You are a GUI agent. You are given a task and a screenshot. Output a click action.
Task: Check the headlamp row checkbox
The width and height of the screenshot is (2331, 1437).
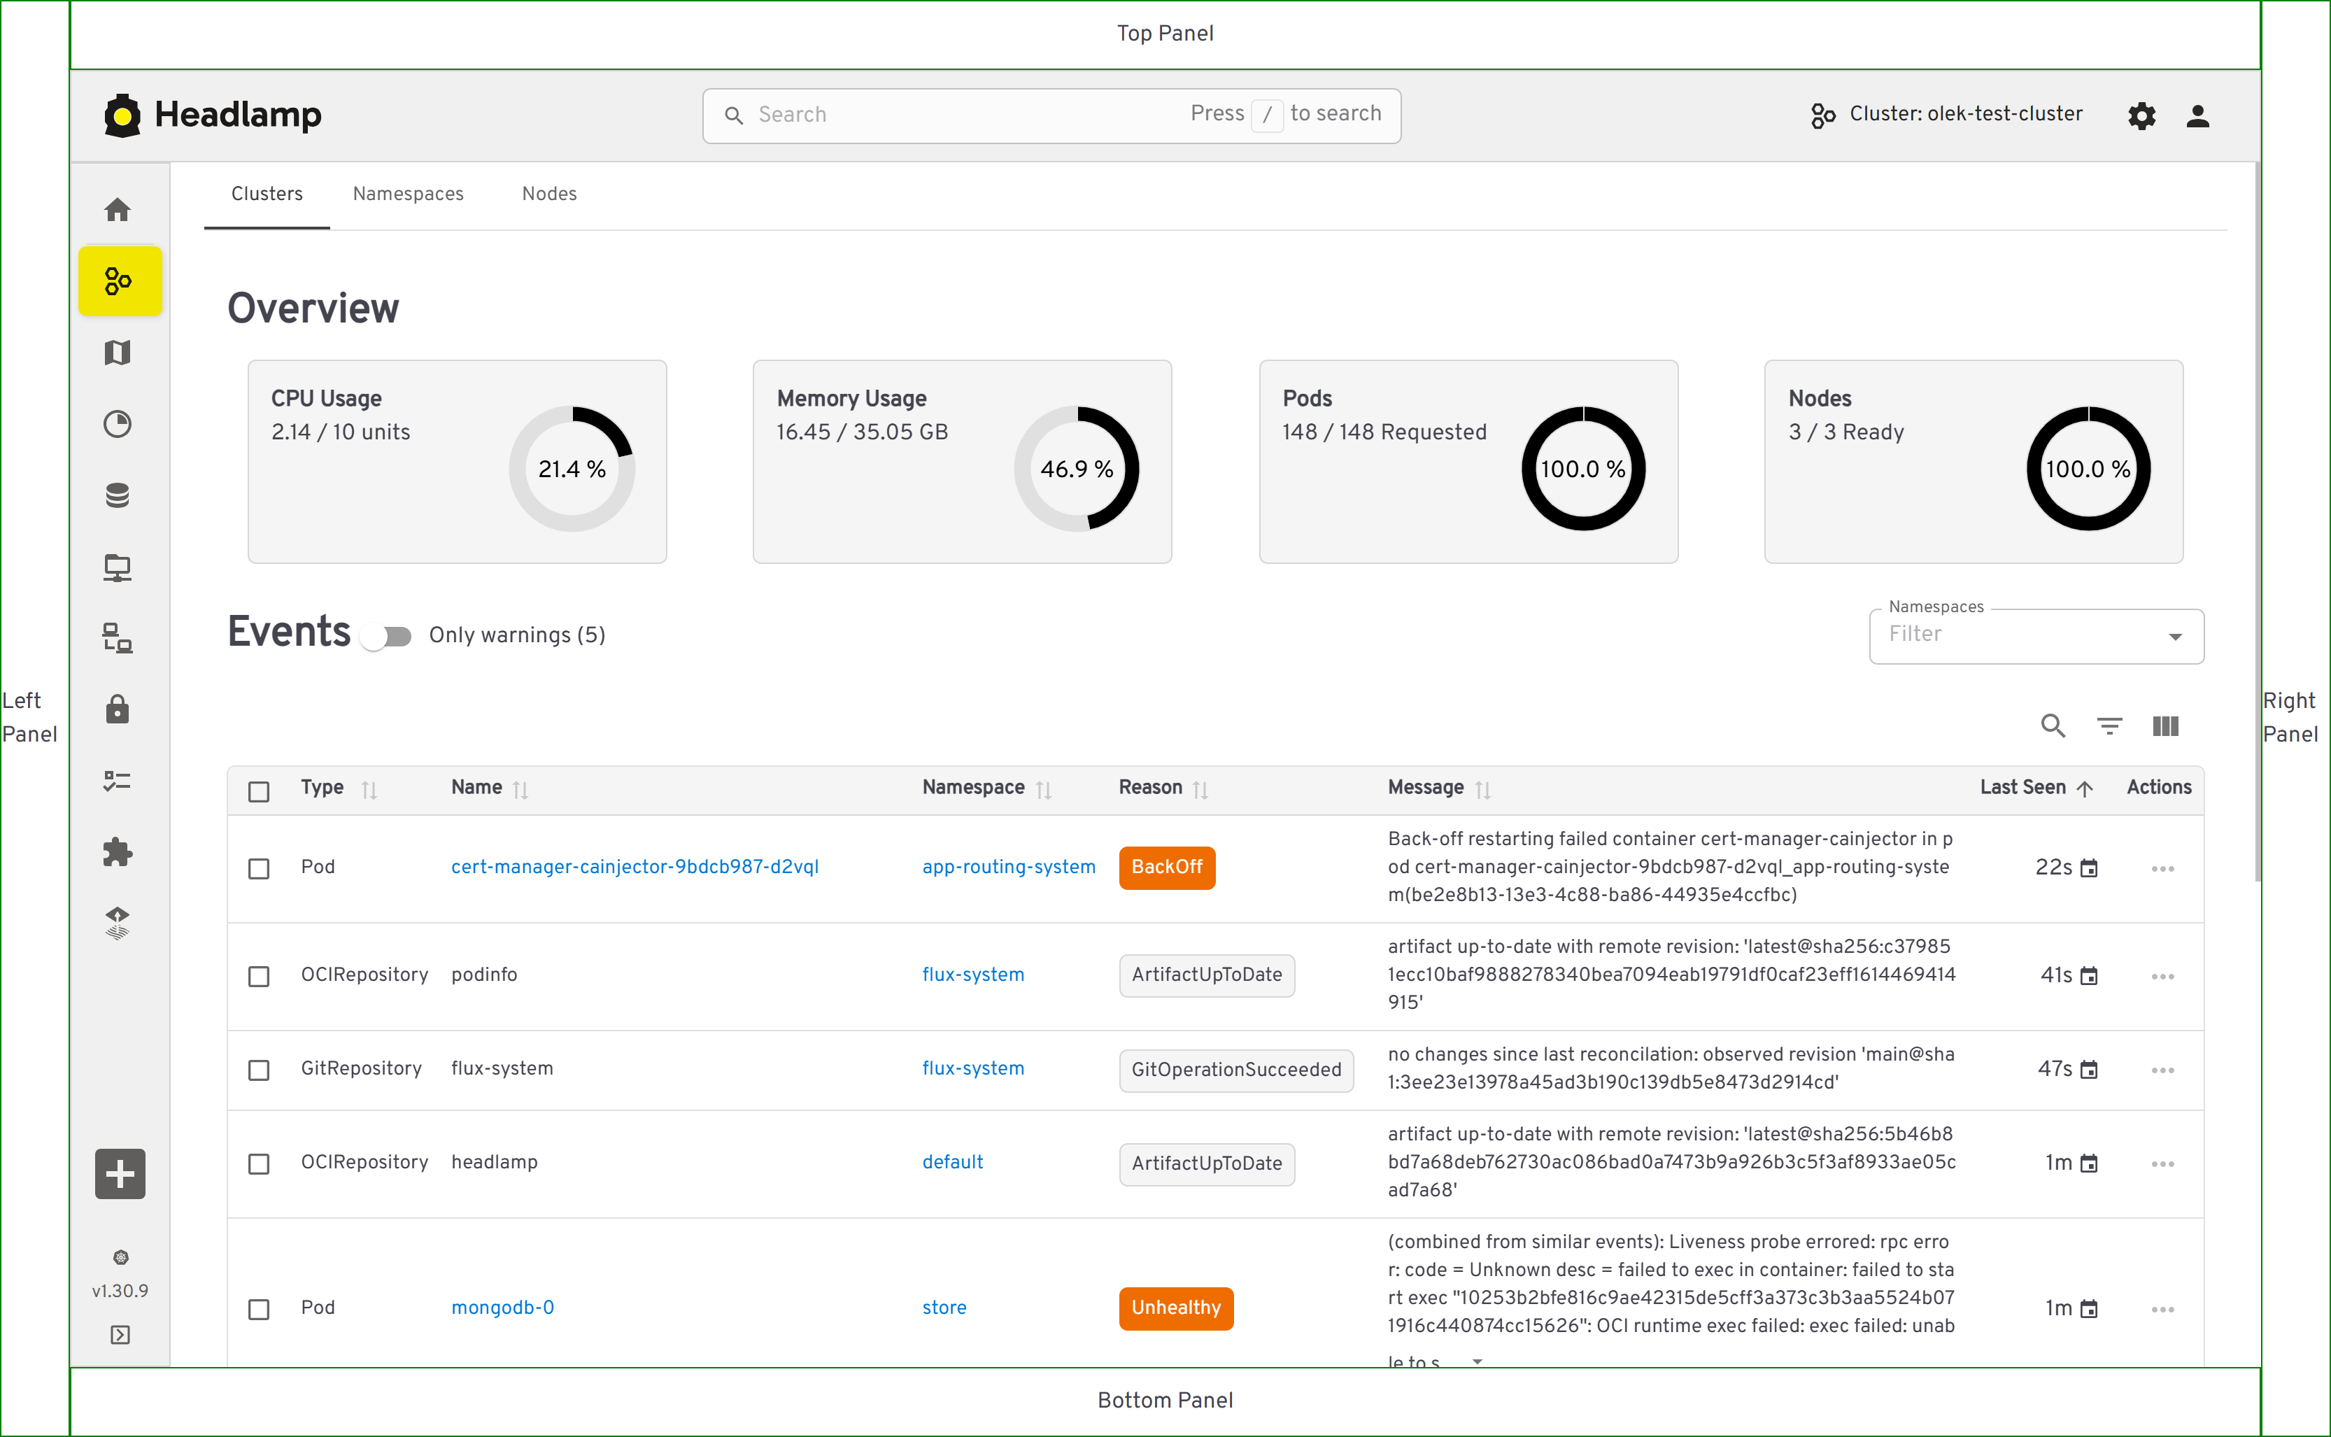click(x=258, y=1164)
